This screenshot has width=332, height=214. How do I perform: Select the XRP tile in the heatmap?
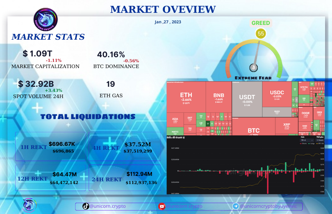point(287,126)
